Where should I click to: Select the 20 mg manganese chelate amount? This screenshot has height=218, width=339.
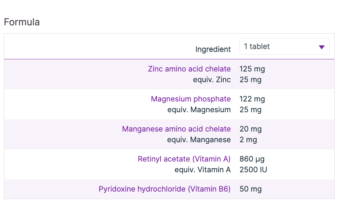click(250, 129)
